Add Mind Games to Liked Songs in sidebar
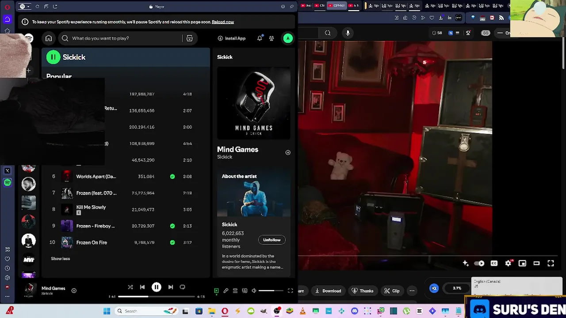Viewport: 566px width, 318px height. tap(288, 153)
